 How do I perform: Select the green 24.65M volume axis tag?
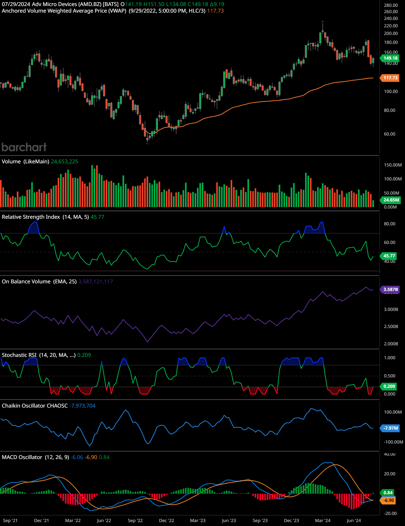click(x=391, y=200)
